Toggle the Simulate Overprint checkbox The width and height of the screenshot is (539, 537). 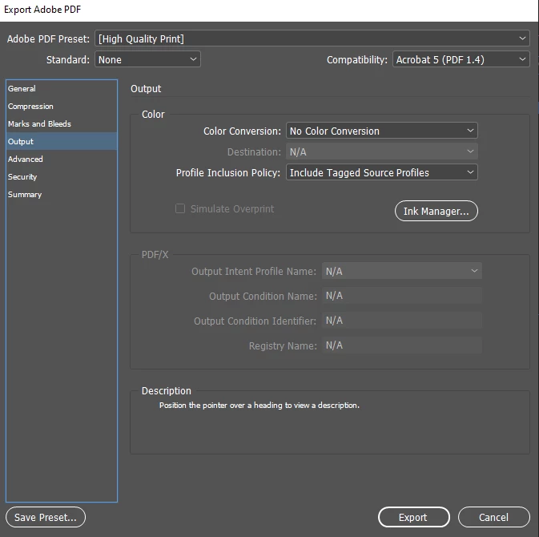[x=180, y=209]
